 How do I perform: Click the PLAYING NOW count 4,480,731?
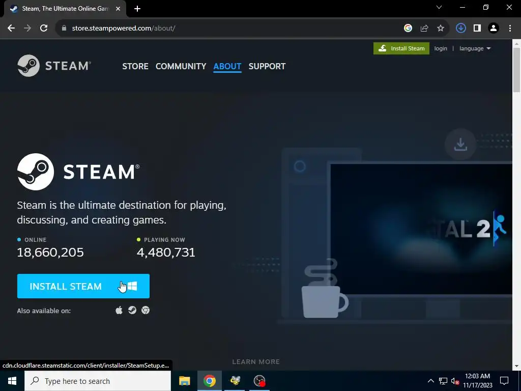[166, 253]
